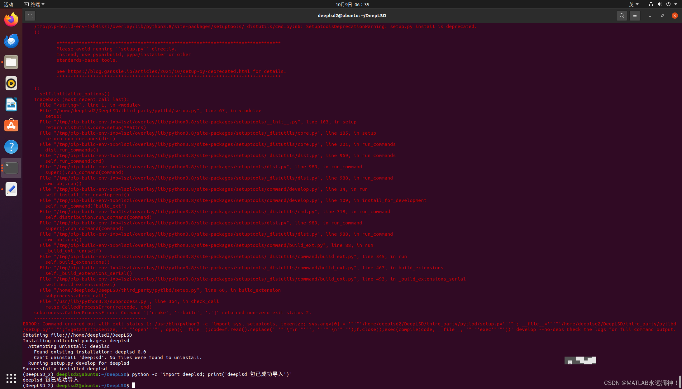Image resolution: width=682 pixels, height=389 pixels.
Task: Show applications grid
Action: (x=11, y=378)
